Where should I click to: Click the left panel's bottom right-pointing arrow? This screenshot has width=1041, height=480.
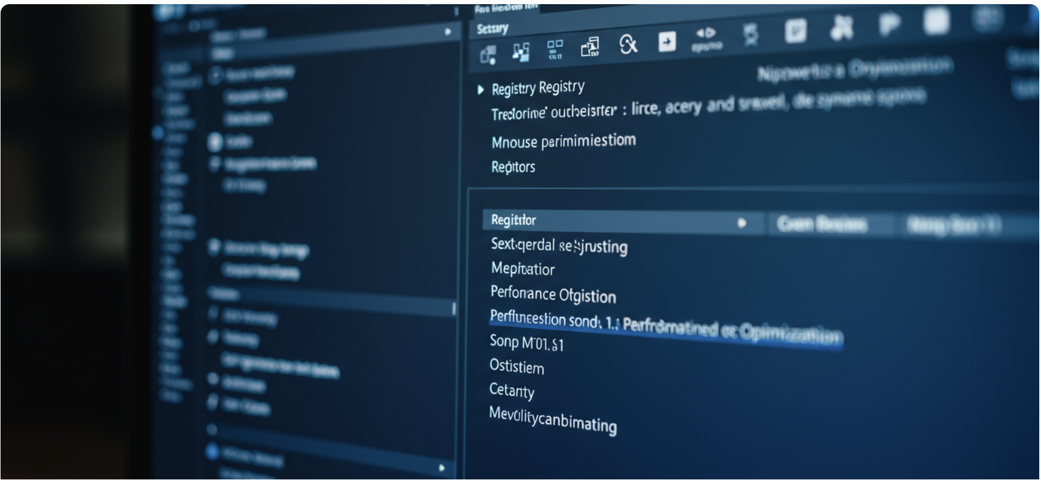pyautogui.click(x=441, y=468)
